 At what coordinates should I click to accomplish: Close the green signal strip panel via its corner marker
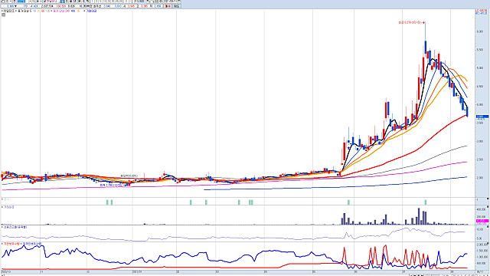[x=488, y=199]
